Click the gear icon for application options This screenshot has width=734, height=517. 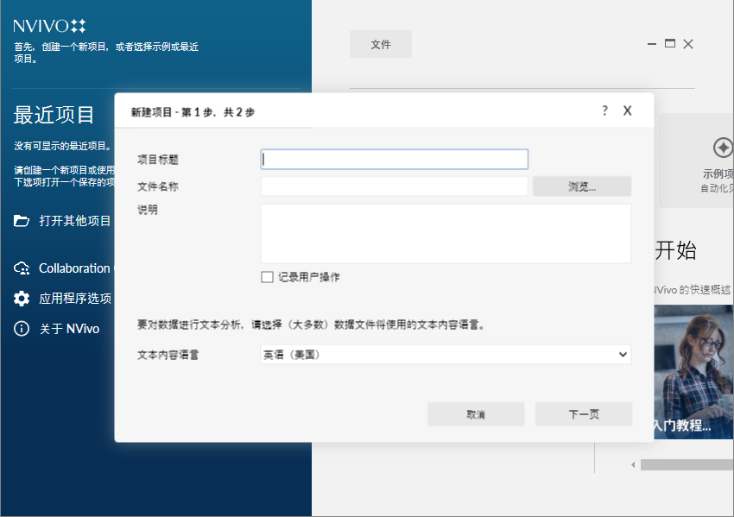(22, 298)
